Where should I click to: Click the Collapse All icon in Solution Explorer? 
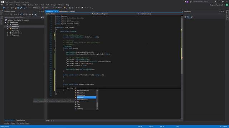point(24,14)
